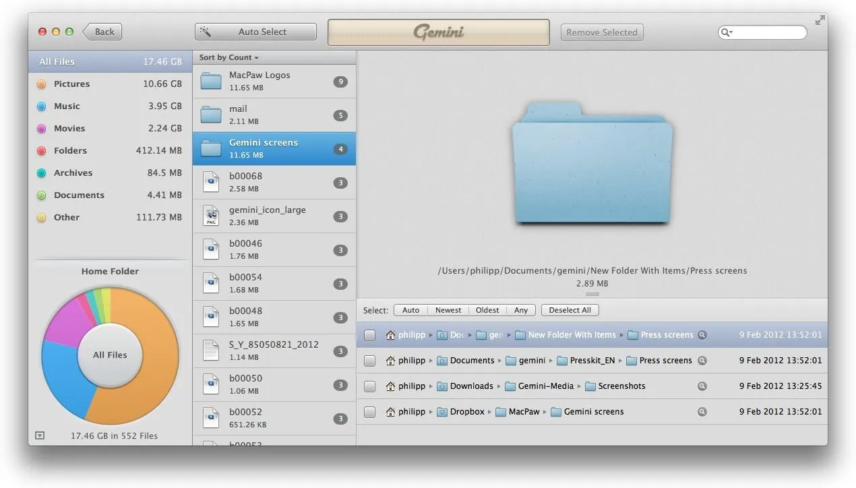Viewport: 856px width, 488px height.
Task: Click large folder preview image
Action: point(592,162)
